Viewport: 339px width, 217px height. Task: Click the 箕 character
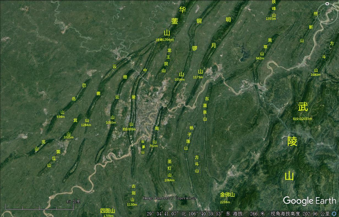tap(75, 120)
